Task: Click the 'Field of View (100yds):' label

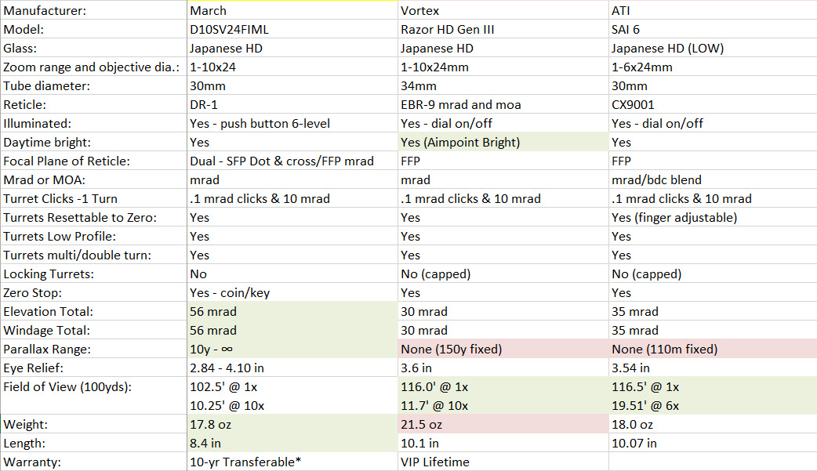Action: click(x=94, y=386)
